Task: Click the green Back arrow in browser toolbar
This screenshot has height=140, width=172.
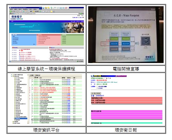Action: pos(11,11)
